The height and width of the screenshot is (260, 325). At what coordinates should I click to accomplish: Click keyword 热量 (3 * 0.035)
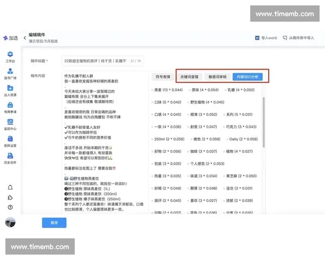168,176
